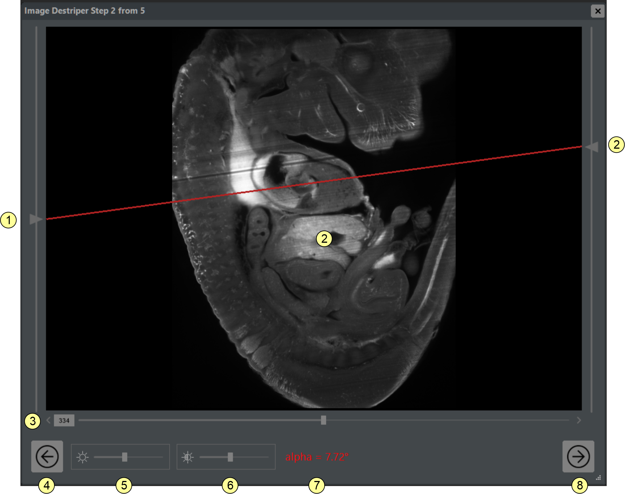Close the Image Destriper dialog
The height and width of the screenshot is (494, 625).
point(597,11)
